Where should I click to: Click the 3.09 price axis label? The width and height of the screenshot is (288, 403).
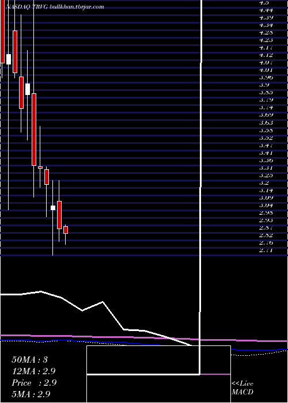tap(266, 197)
